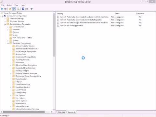Click the App runtime folder icon
This screenshot has width=156, height=117.
click(x=13, y=54)
